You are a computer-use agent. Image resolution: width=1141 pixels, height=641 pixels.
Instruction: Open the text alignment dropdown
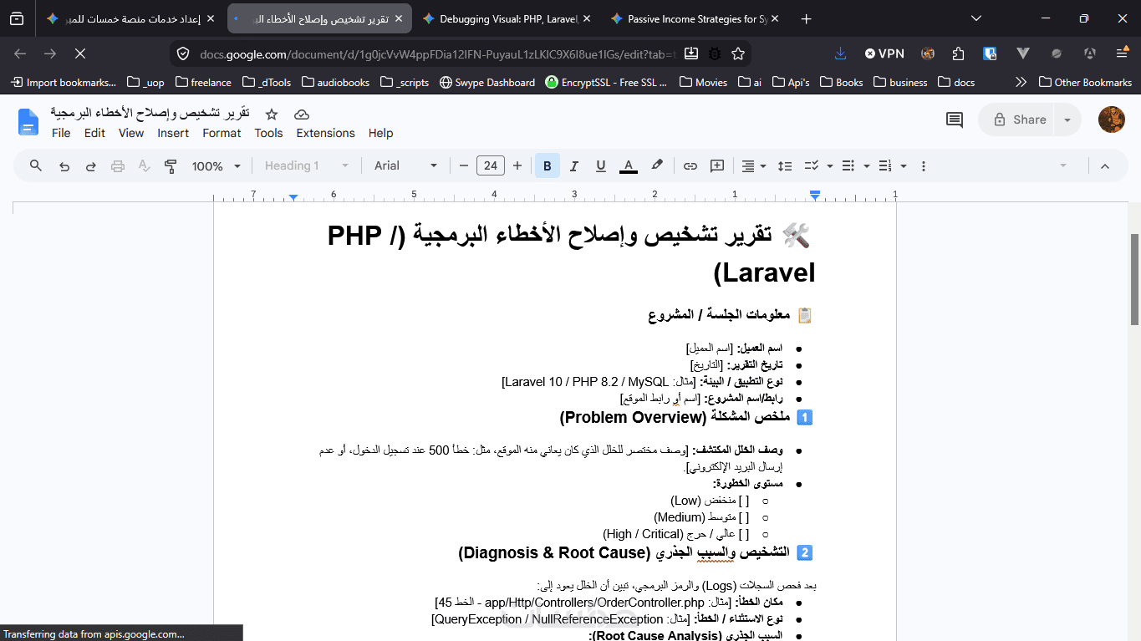[x=754, y=166]
